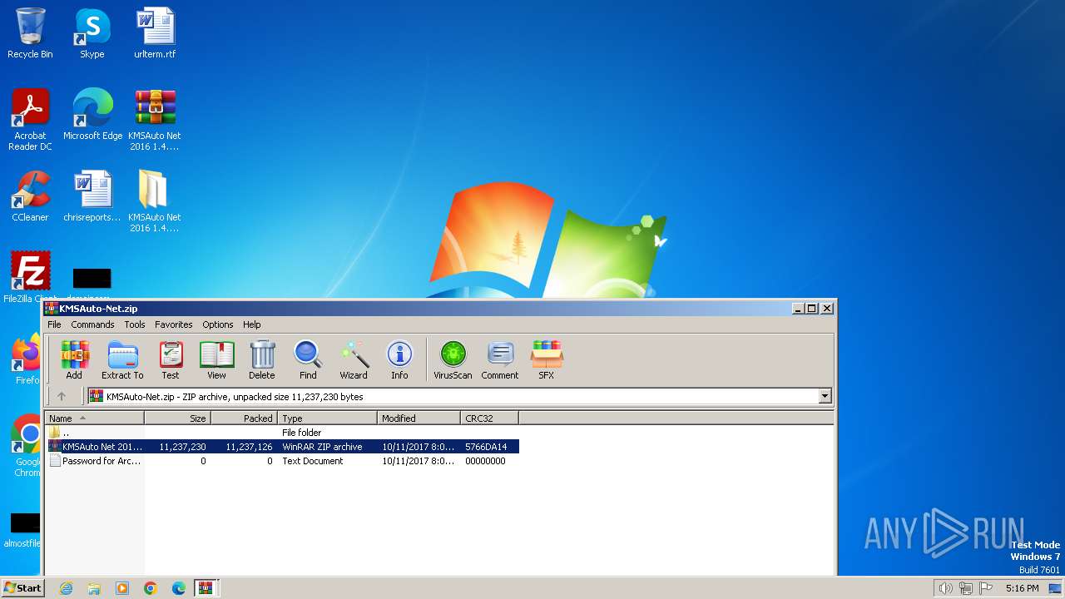Viewport: 1065px width, 599px height.
Task: Sort by the Modified column header
Action: tap(419, 418)
